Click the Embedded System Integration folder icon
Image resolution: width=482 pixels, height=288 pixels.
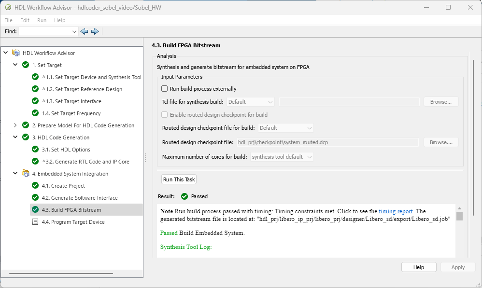(x=26, y=174)
